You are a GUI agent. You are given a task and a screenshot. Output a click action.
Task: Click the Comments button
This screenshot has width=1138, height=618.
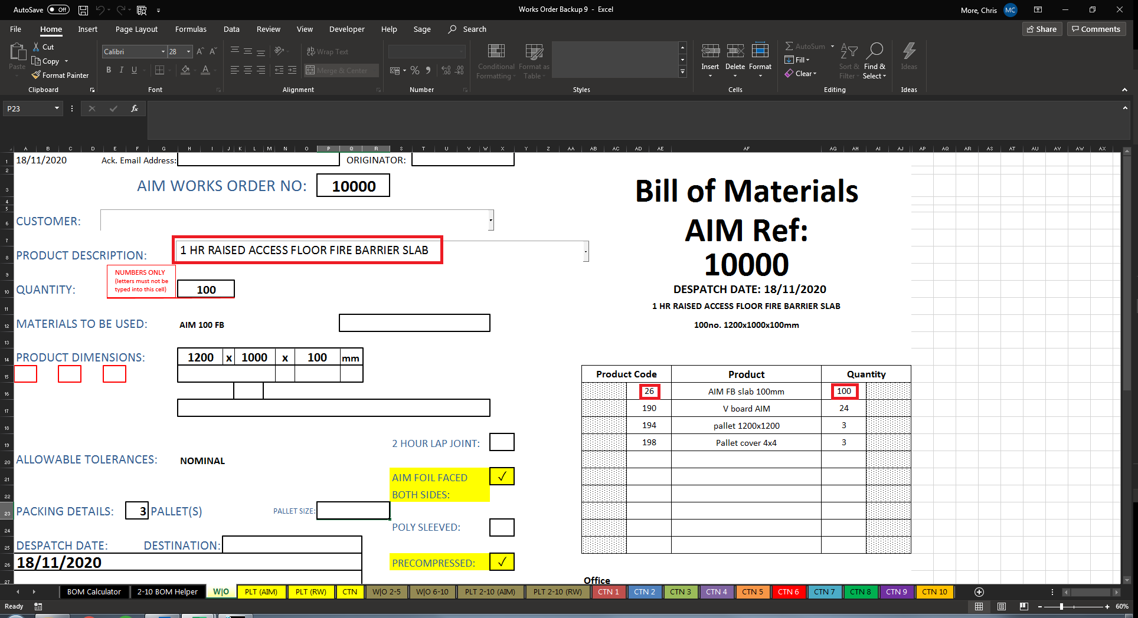[x=1096, y=29]
